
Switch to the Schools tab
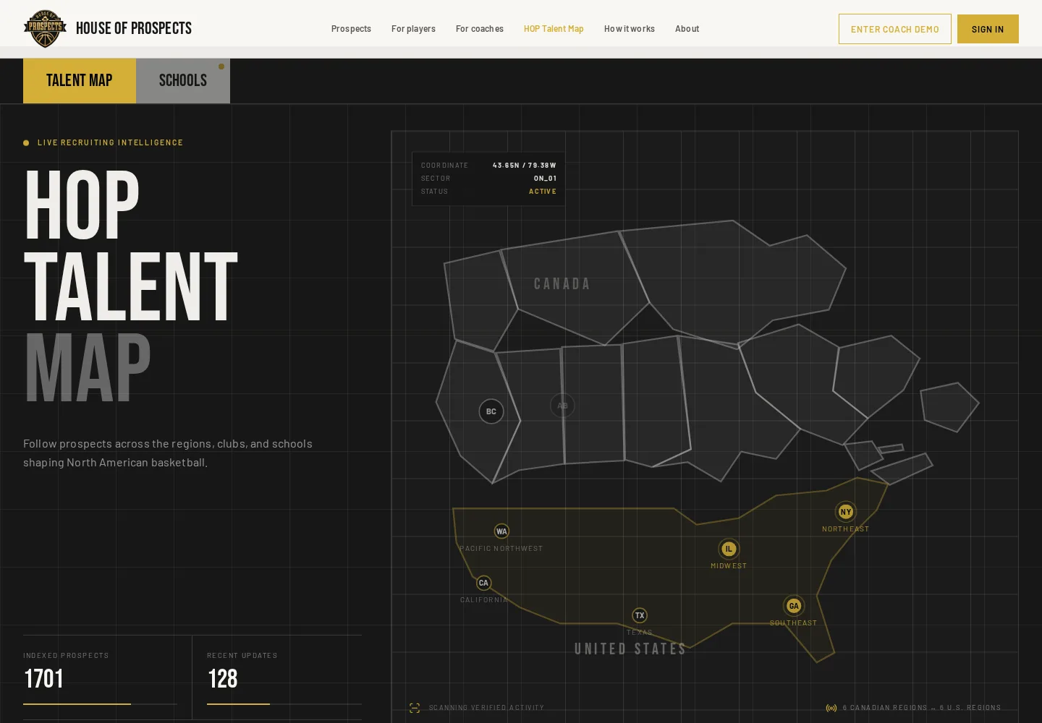pos(183,80)
